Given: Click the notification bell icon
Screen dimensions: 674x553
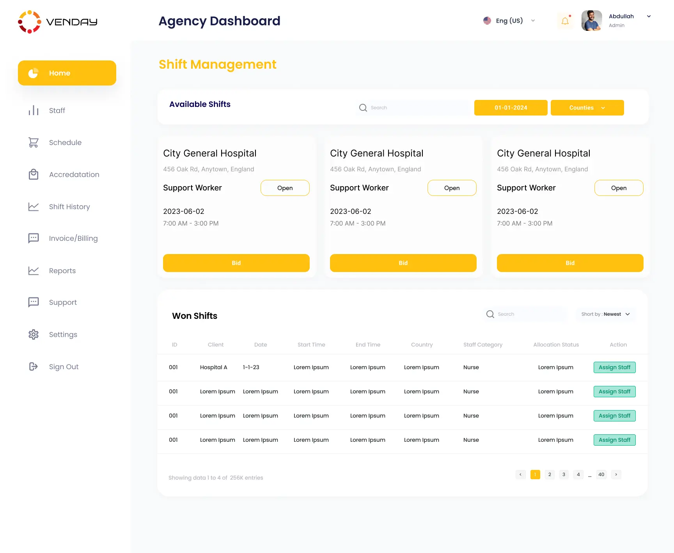Looking at the screenshot, I should pos(565,21).
